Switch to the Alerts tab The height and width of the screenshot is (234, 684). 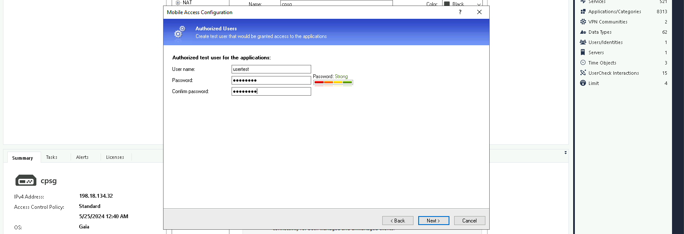(x=82, y=158)
